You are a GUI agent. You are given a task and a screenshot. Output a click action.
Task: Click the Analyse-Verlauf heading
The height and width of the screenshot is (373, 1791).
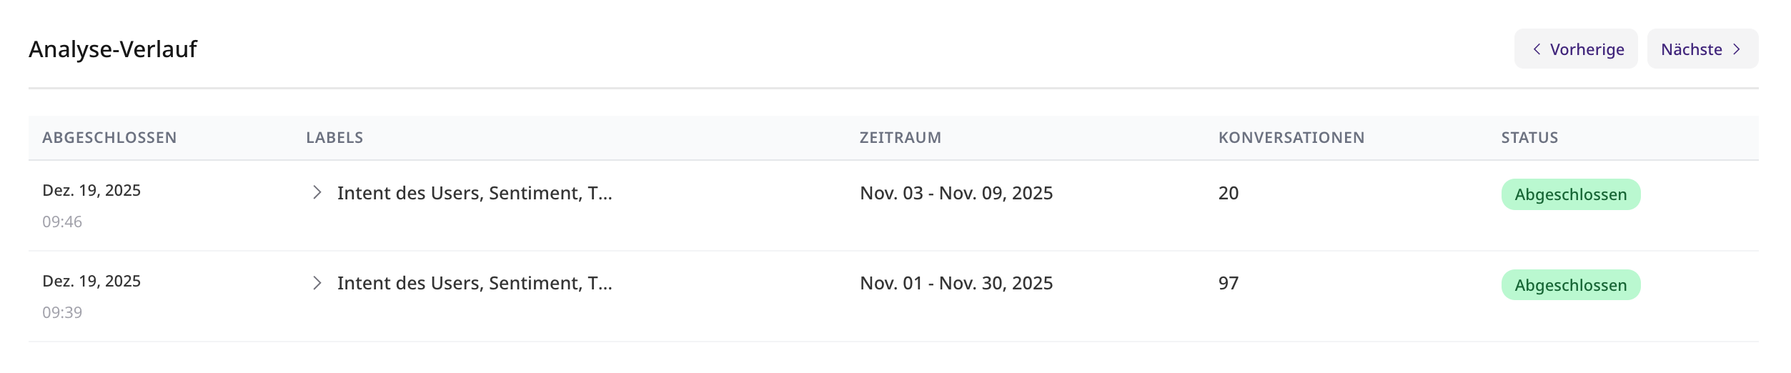(113, 49)
